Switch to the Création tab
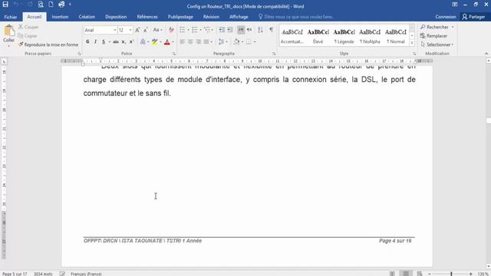 pyautogui.click(x=87, y=17)
